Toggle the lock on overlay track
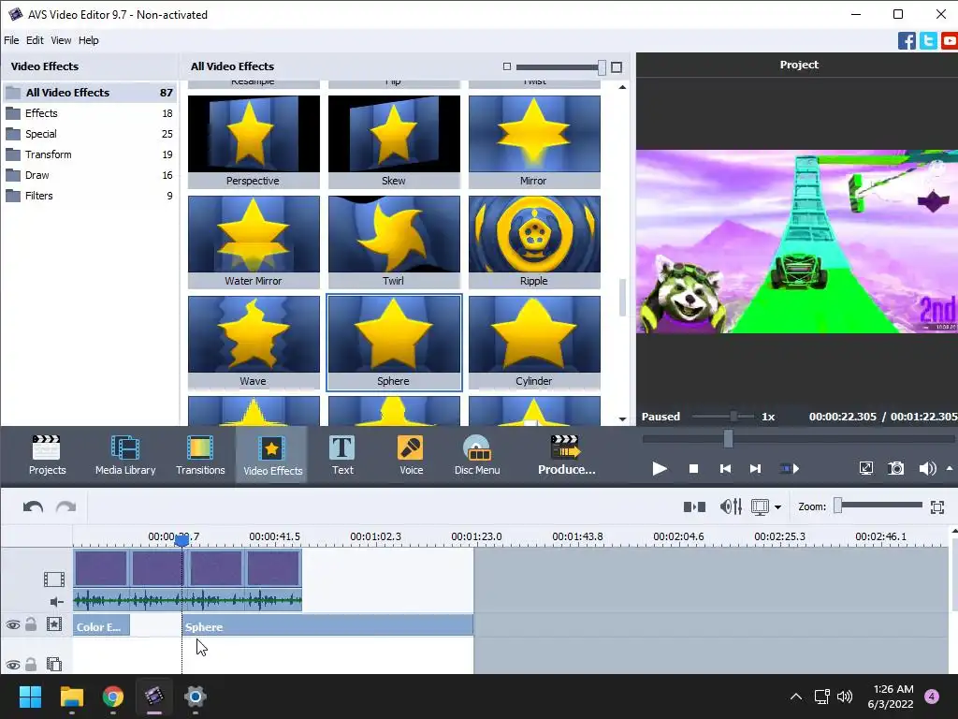Viewport: 958px width, 719px height. click(x=31, y=664)
